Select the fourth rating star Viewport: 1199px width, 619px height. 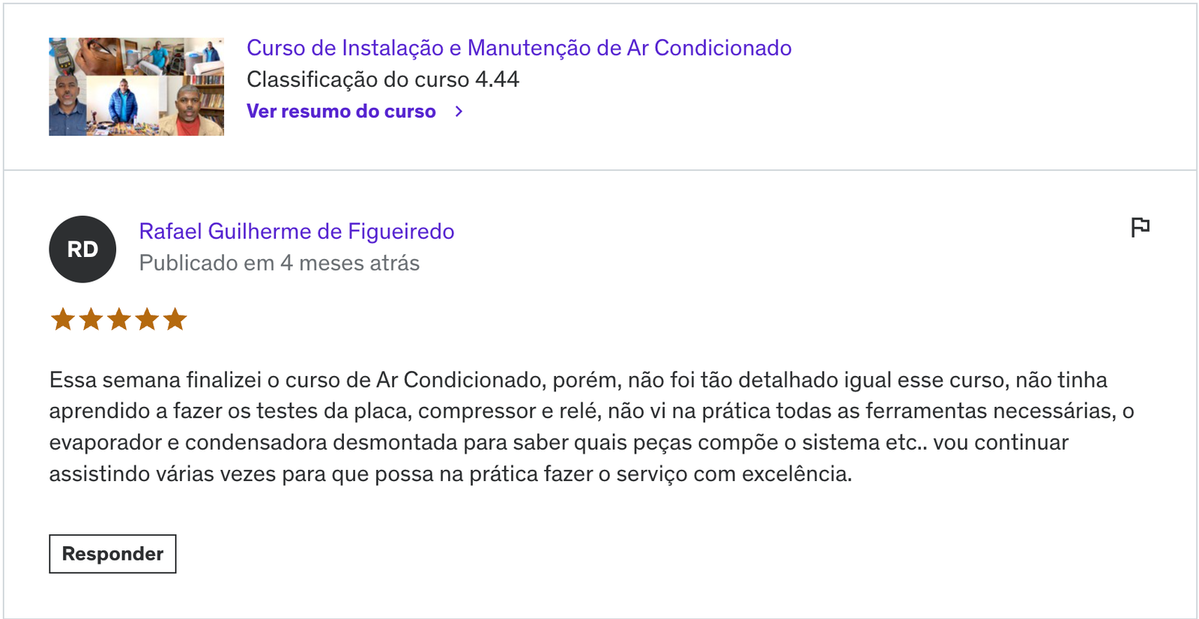(x=147, y=320)
